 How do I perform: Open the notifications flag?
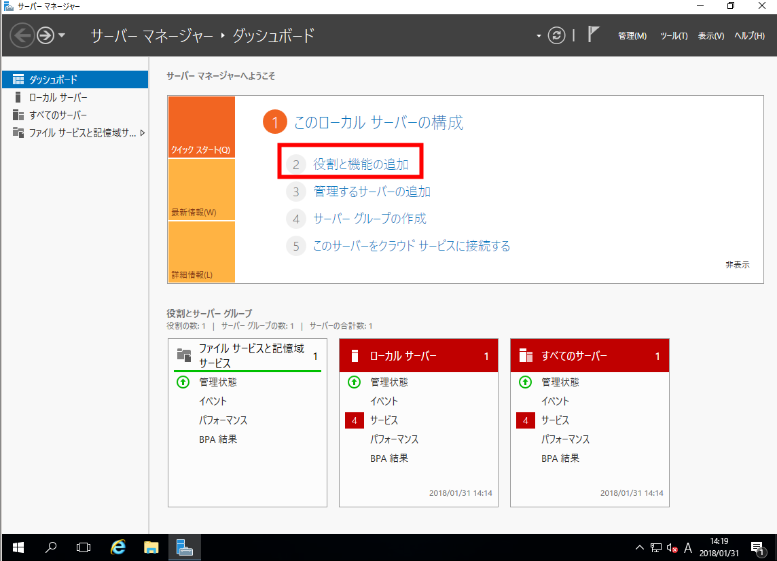coord(593,34)
